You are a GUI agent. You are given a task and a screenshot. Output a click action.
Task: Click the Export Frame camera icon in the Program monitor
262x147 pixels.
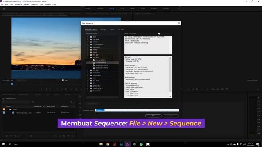[222, 89]
